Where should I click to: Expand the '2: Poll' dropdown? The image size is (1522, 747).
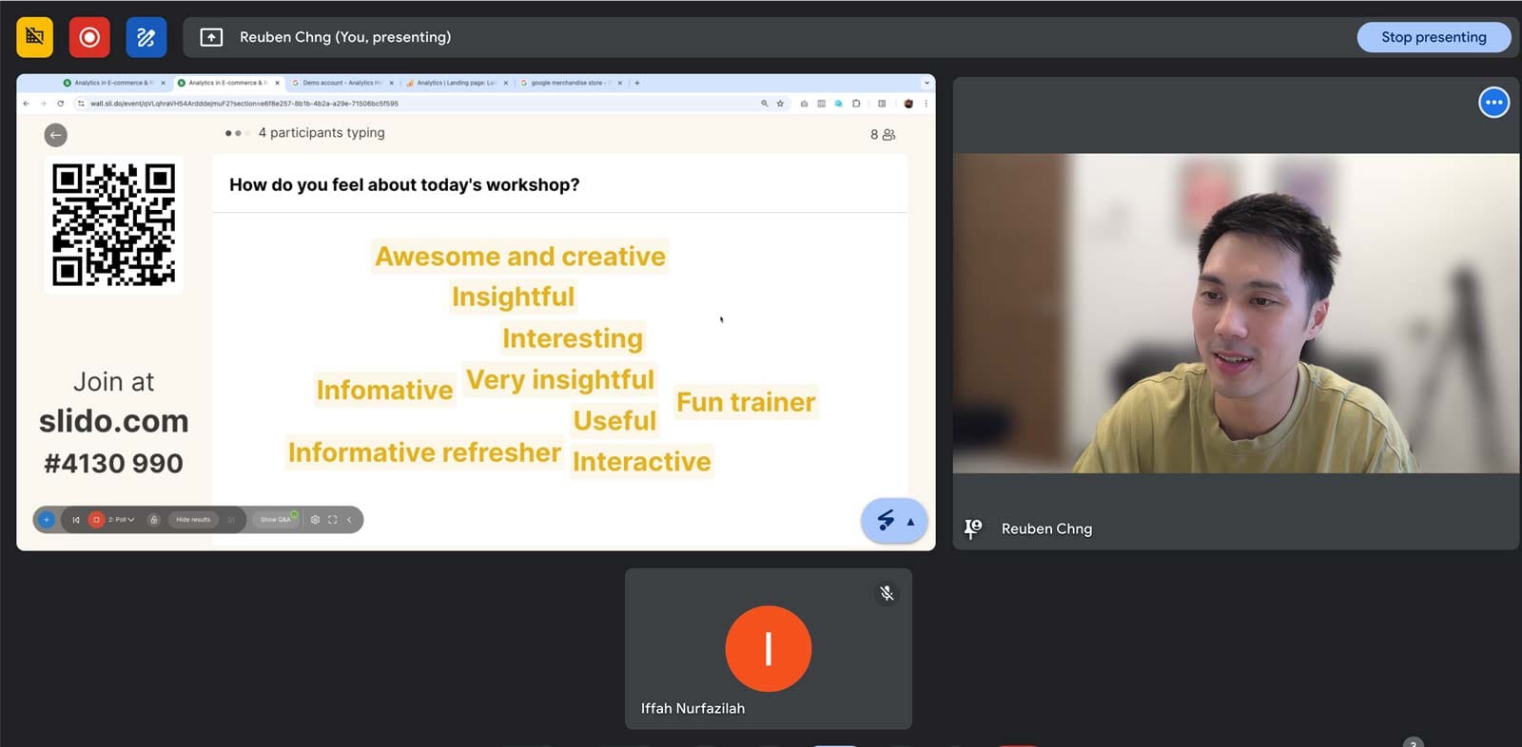click(121, 520)
